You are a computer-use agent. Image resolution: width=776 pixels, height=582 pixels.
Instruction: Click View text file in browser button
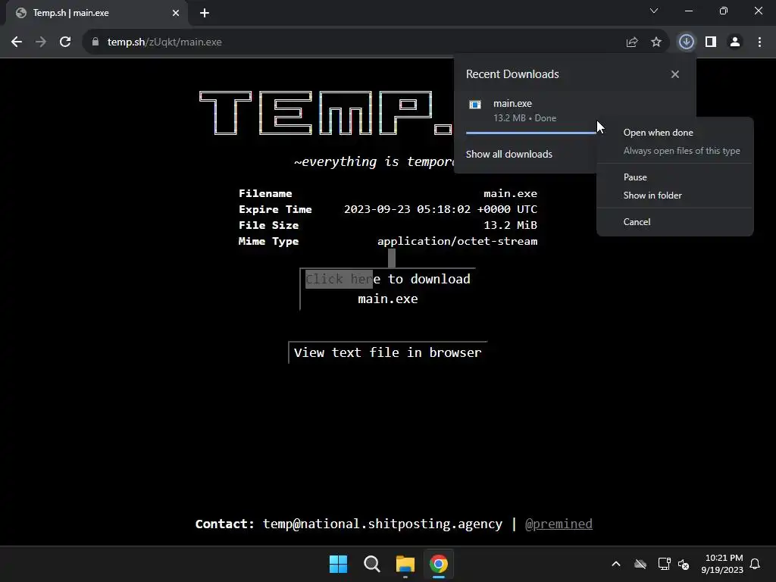click(x=387, y=352)
